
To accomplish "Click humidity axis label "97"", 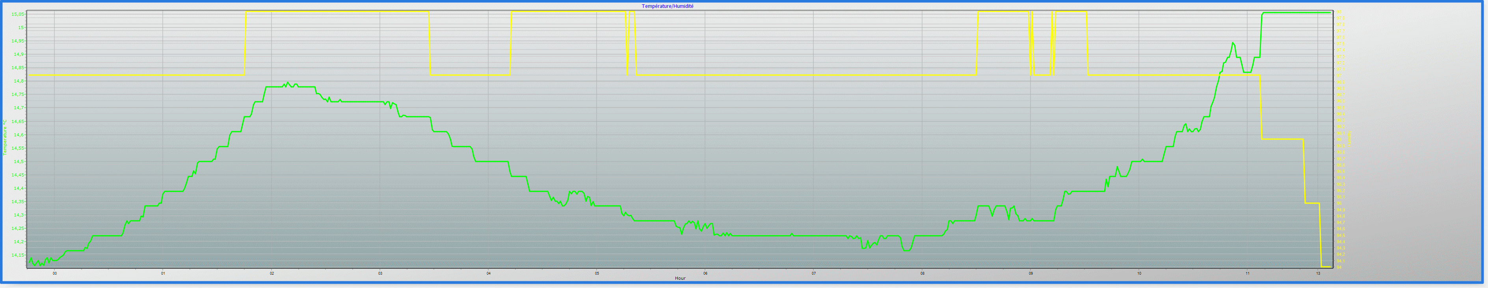I will [1339, 75].
